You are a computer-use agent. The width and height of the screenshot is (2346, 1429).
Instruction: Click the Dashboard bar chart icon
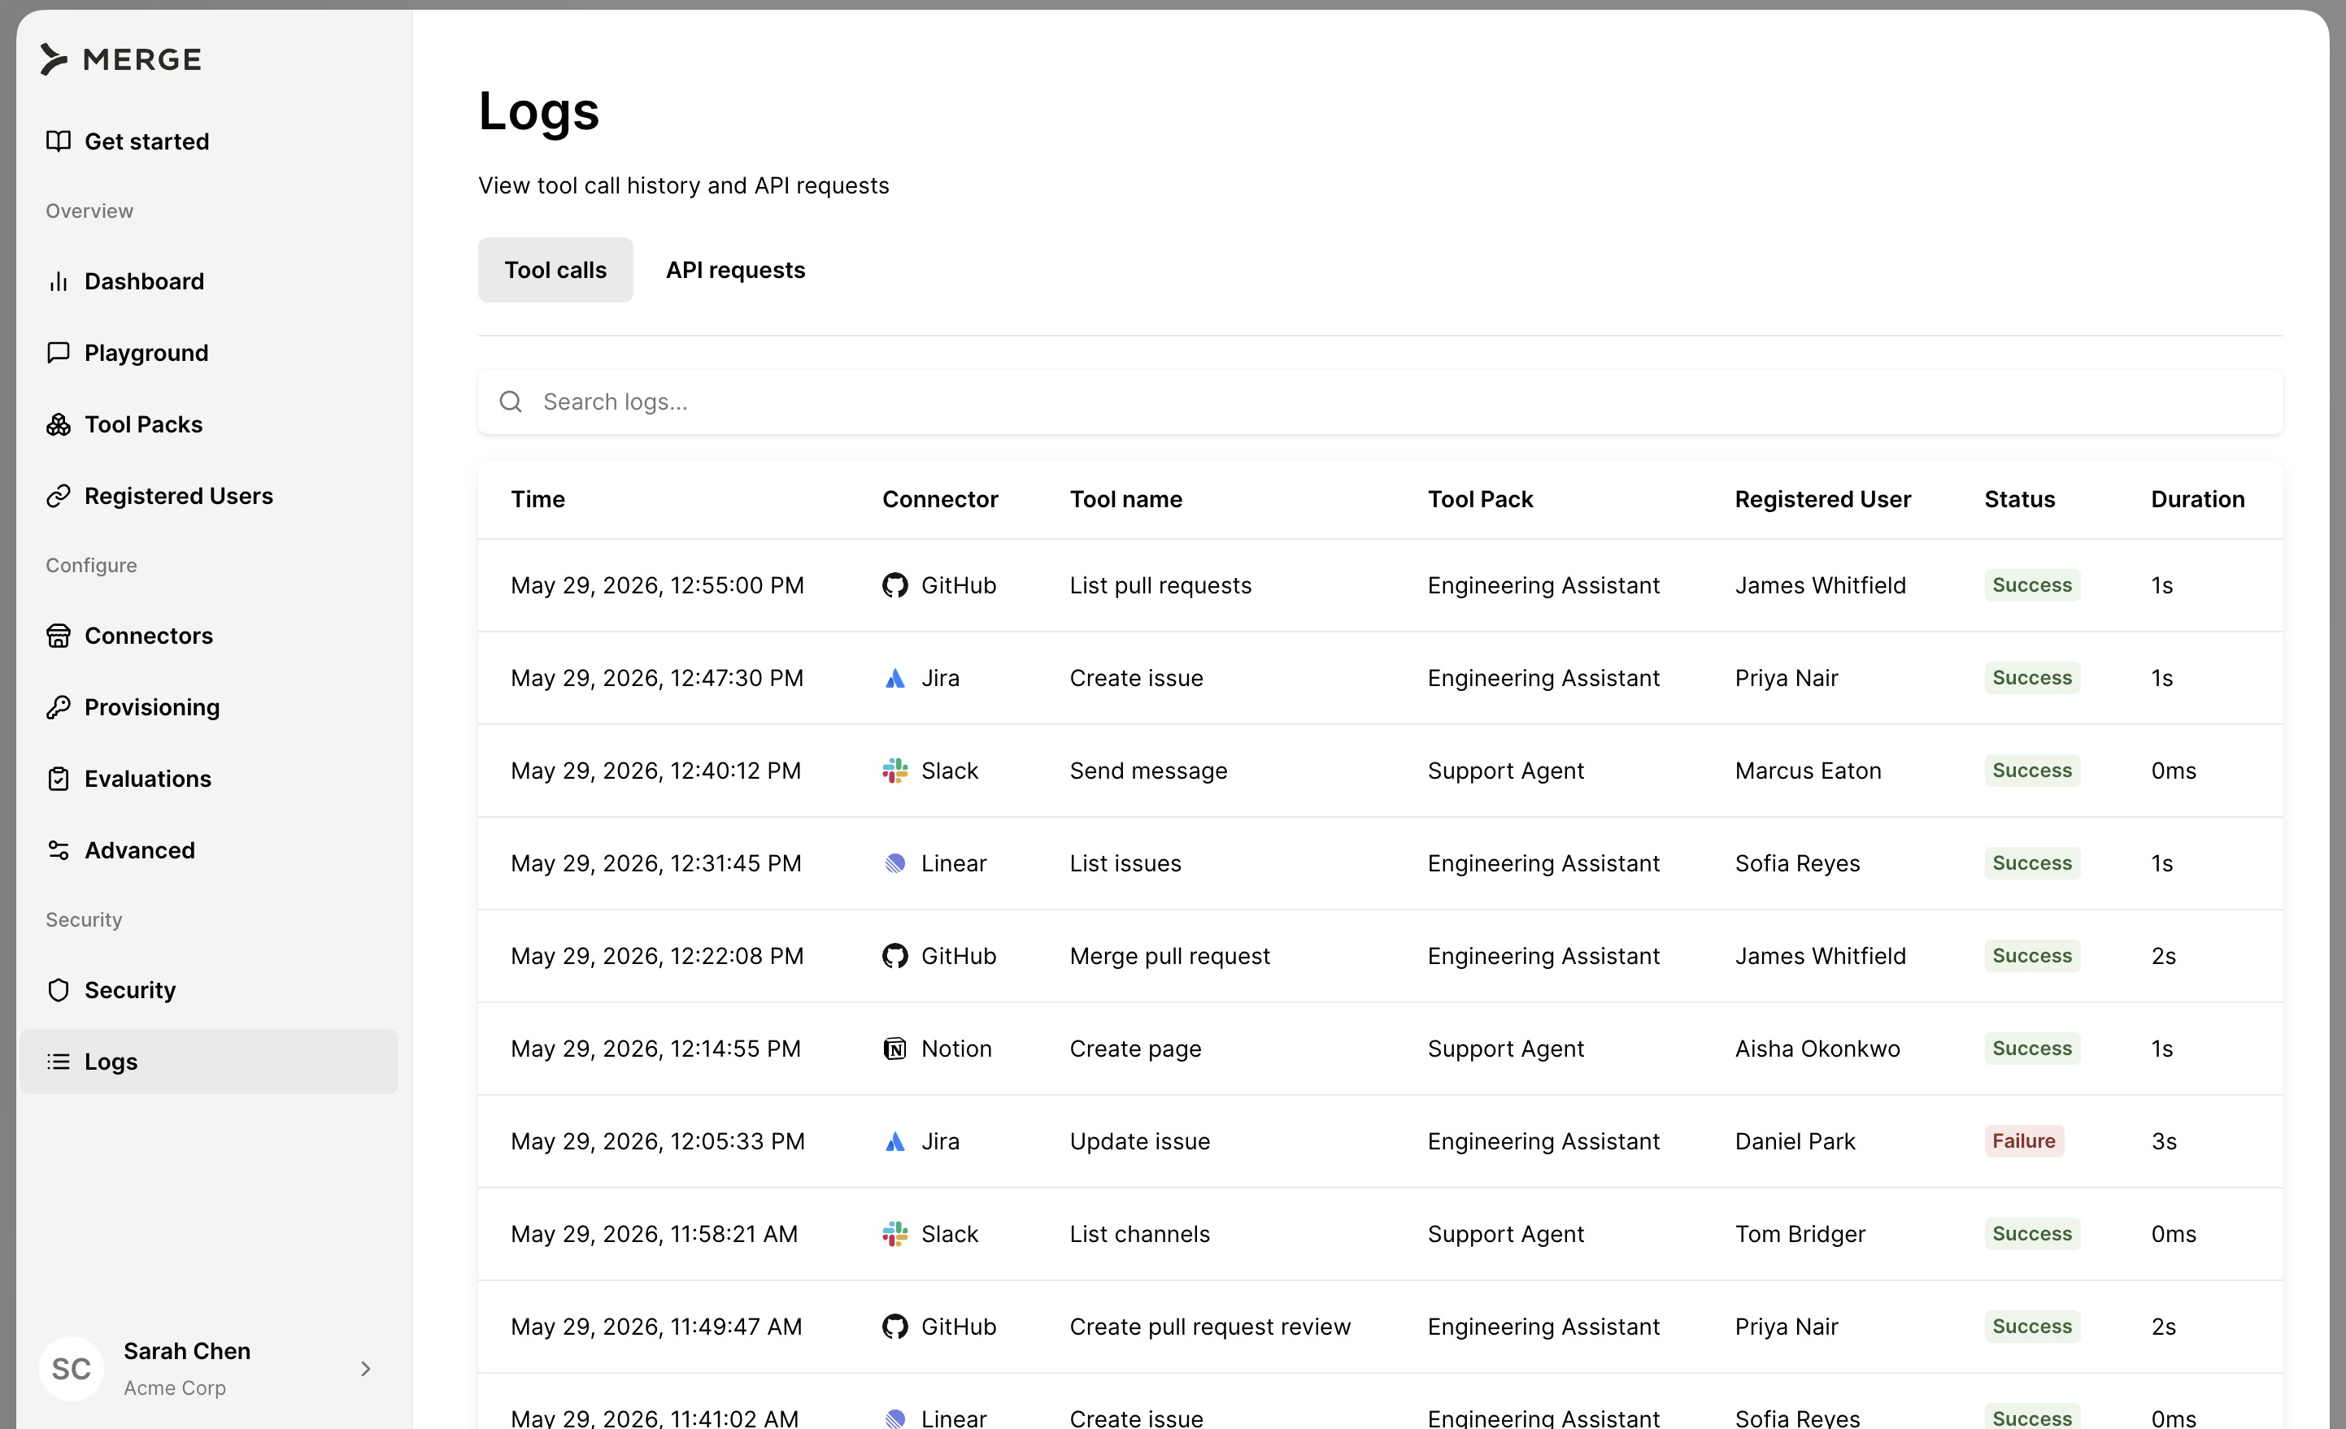pyautogui.click(x=58, y=281)
